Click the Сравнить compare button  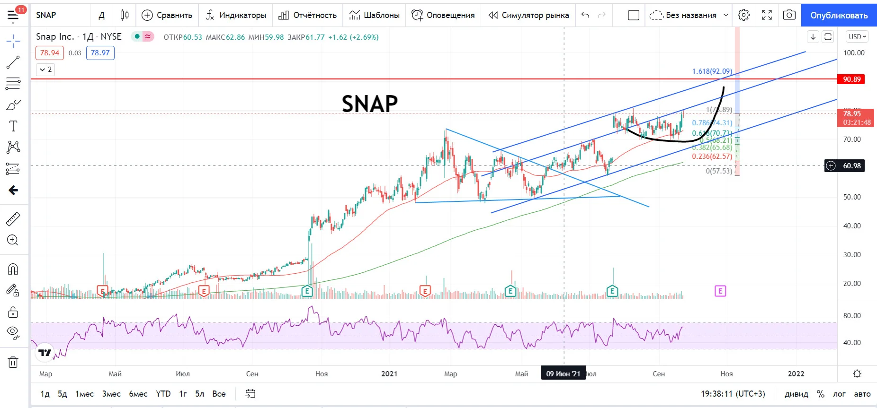click(168, 15)
